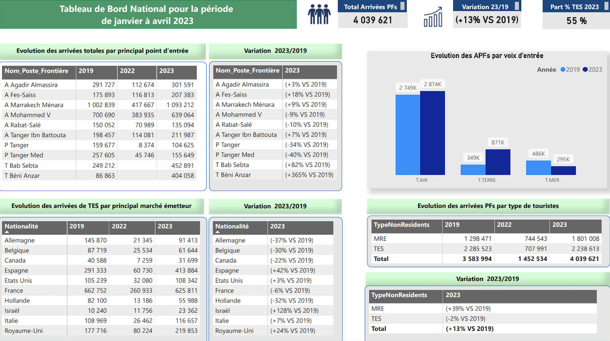
Task: Select the A Marrakech Ménara row in arrivals table
Action: (x=100, y=105)
